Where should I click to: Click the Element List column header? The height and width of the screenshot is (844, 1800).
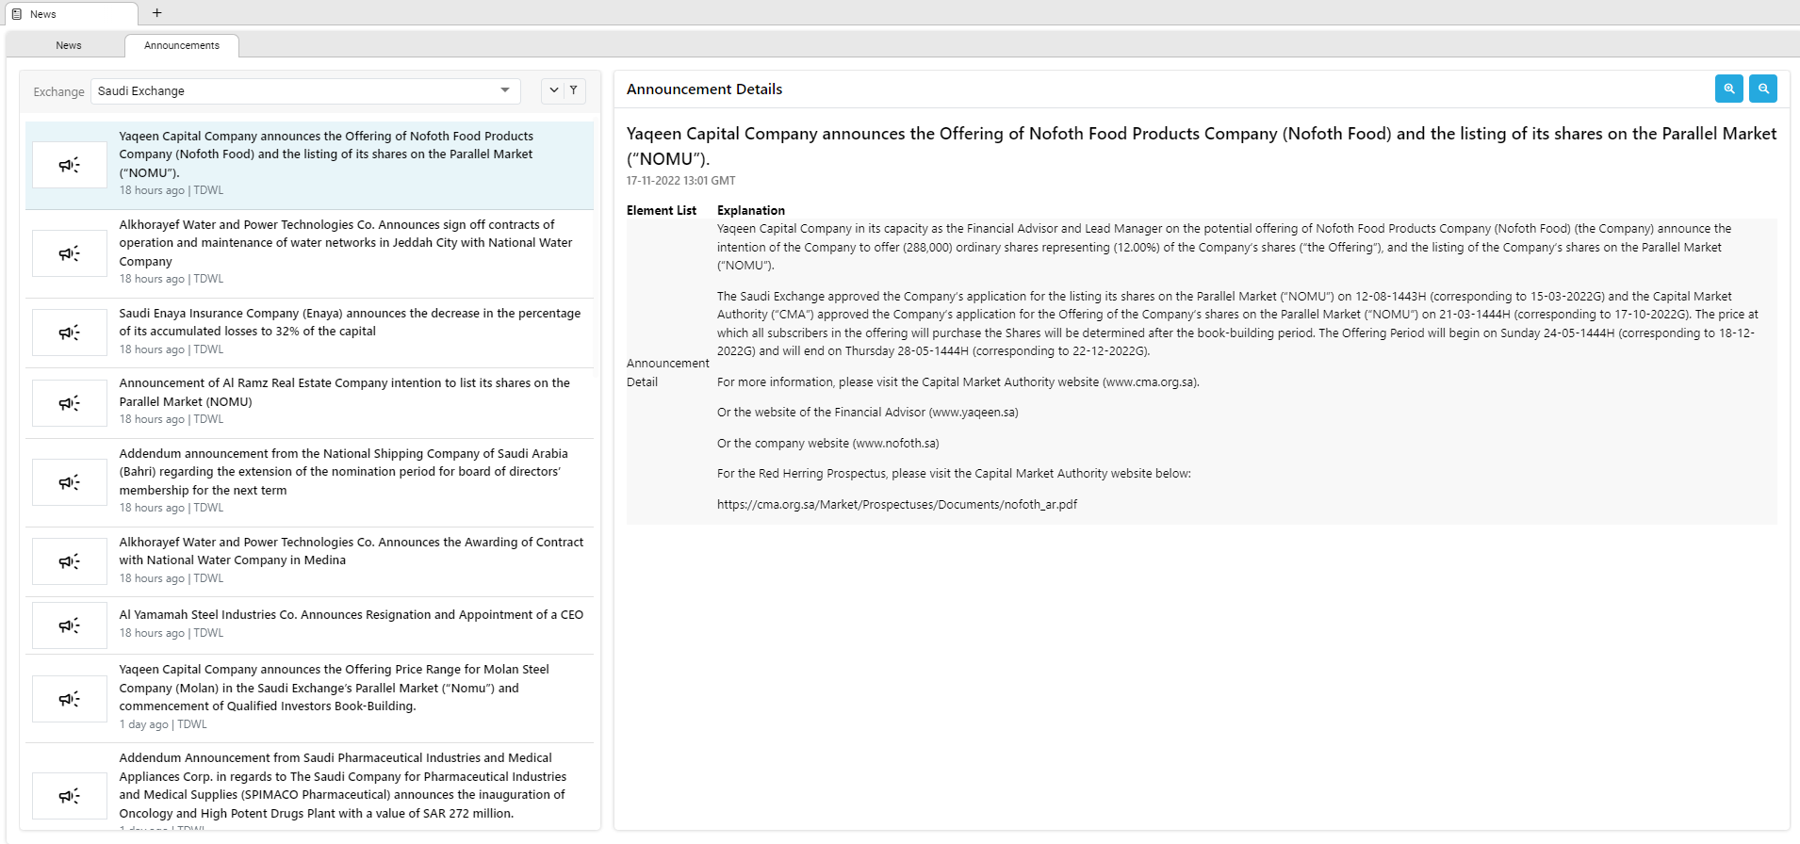click(662, 211)
